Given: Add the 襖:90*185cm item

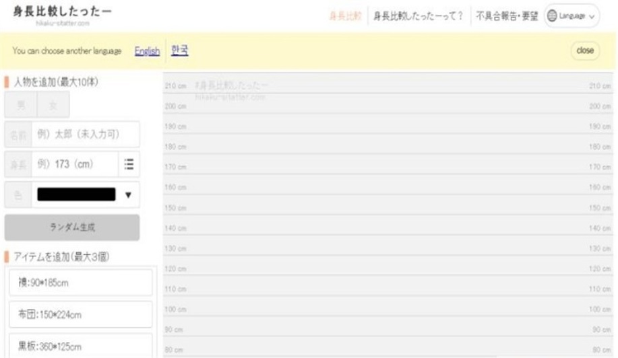Looking at the screenshot, I should pyautogui.click(x=81, y=283).
